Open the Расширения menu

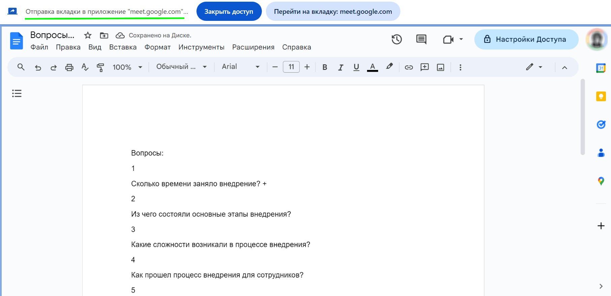[253, 47]
